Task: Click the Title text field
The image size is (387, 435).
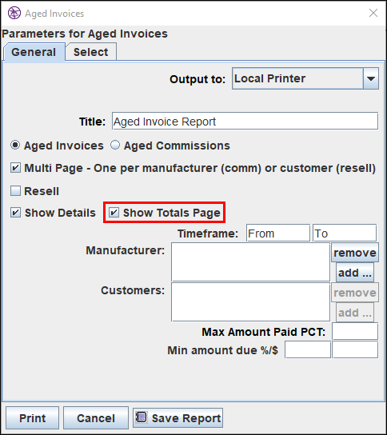Action: (245, 122)
